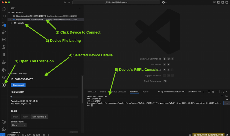Open the Extensions view icon
The height and width of the screenshot is (136, 230).
tap(4, 40)
